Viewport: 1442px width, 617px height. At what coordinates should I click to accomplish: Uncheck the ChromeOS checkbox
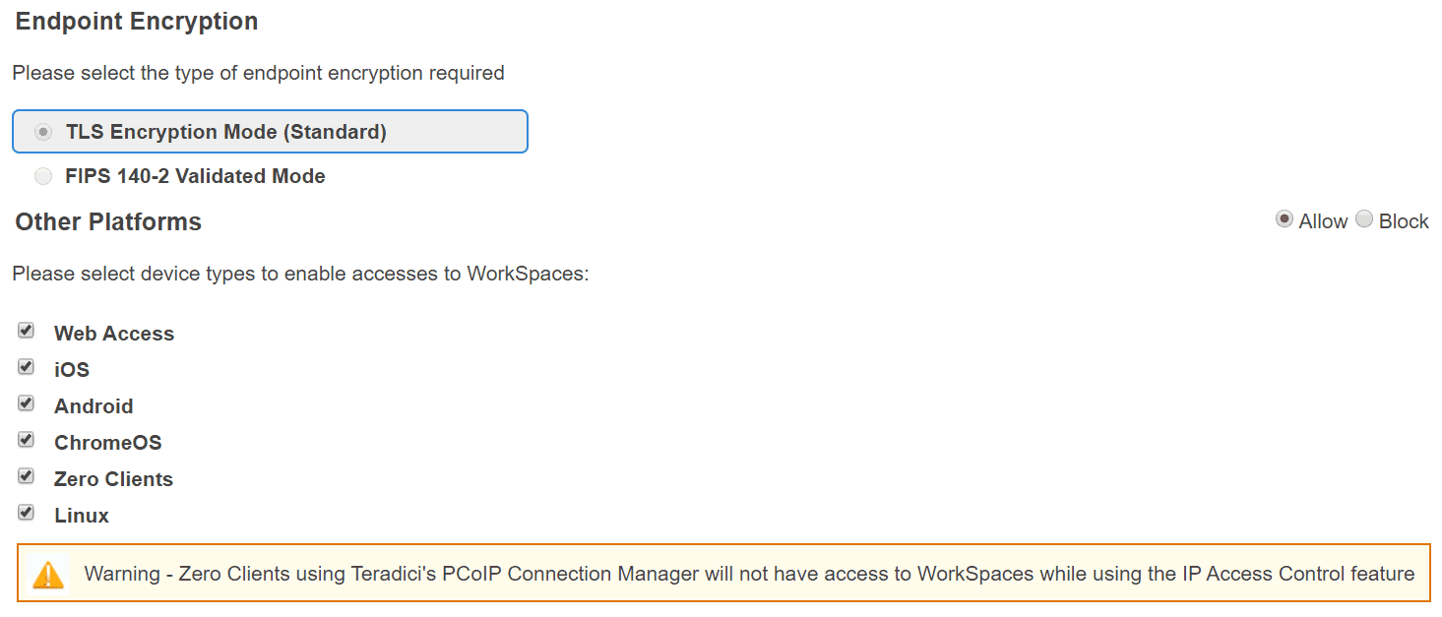click(x=27, y=440)
